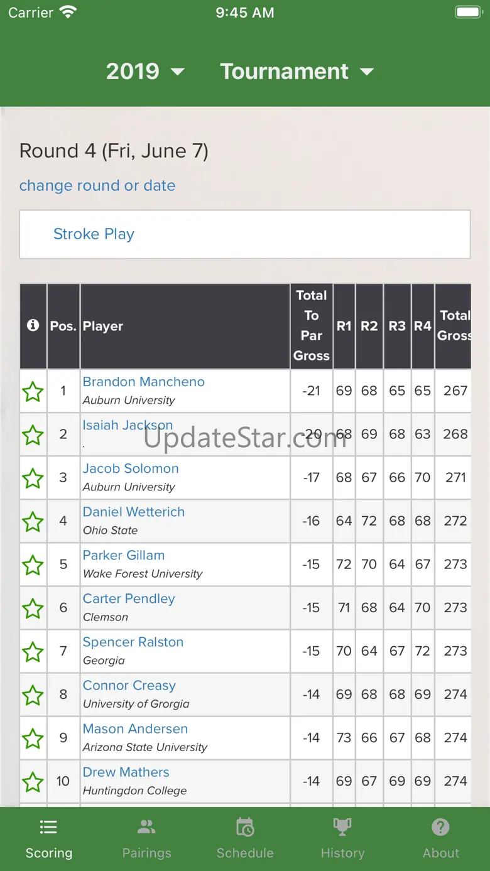490x871 pixels.
Task: Expand the Tournament dropdown menu
Action: click(x=297, y=72)
